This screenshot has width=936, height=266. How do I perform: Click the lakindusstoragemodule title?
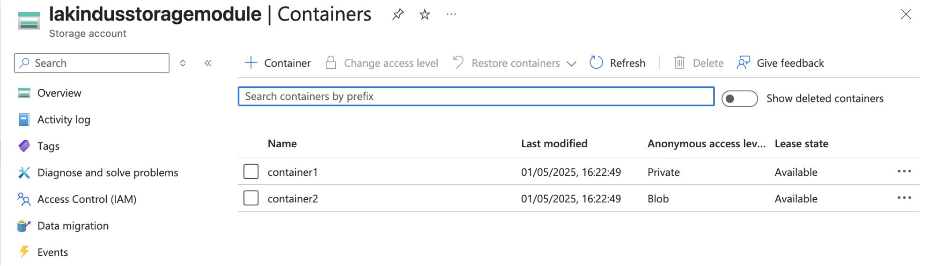point(155,14)
